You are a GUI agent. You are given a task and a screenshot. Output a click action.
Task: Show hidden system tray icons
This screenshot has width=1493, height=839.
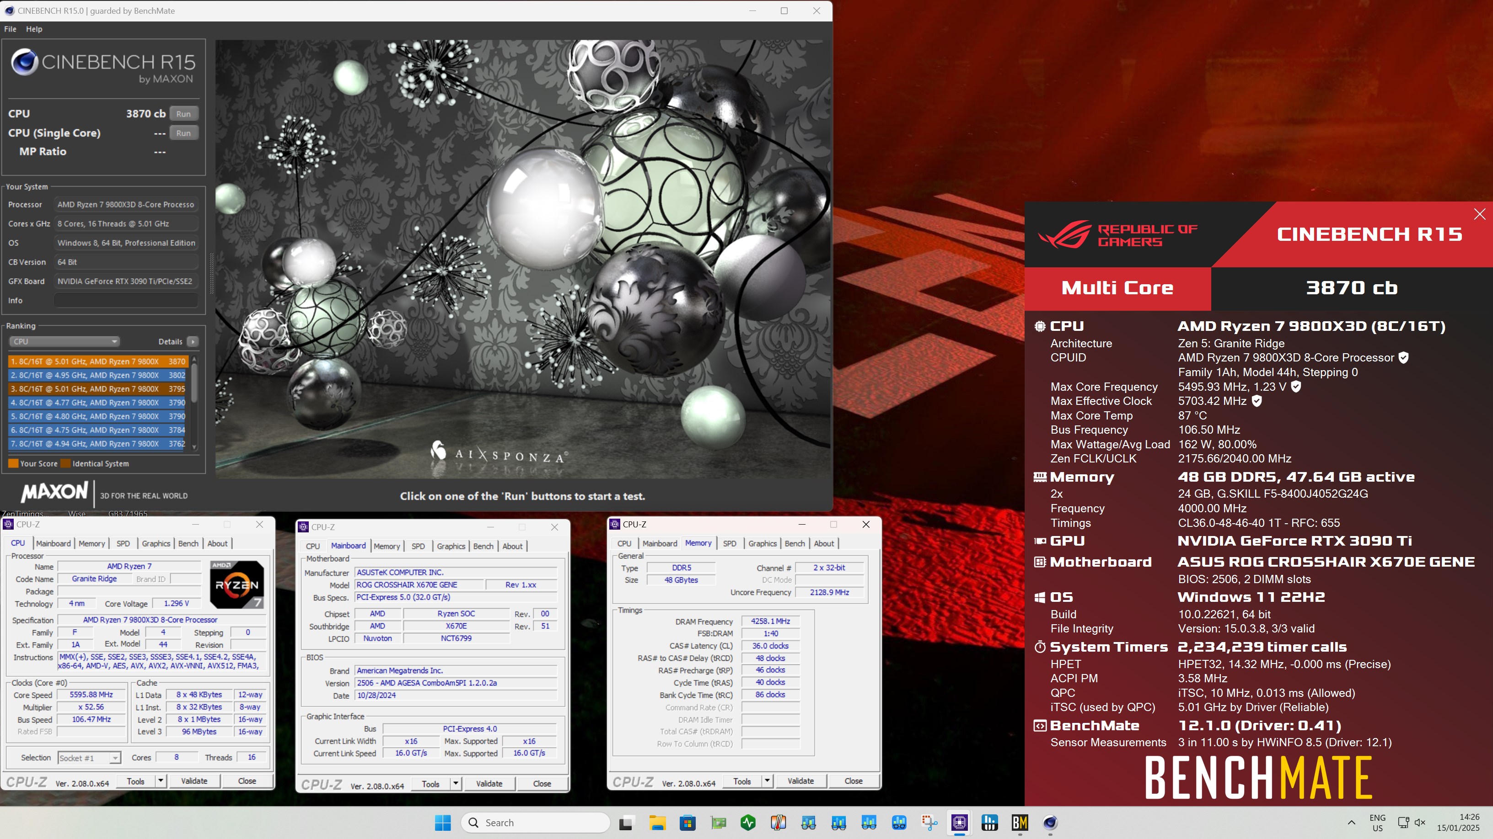pyautogui.click(x=1351, y=823)
